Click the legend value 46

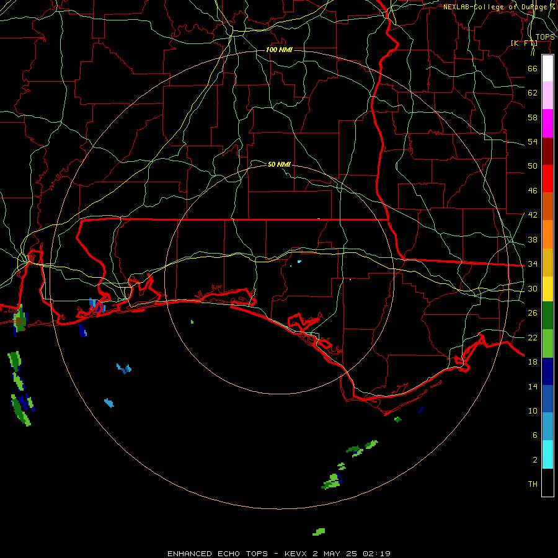coord(533,191)
